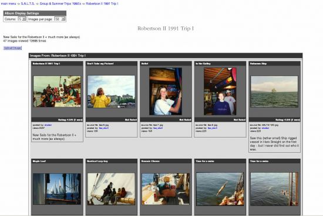
Task: Open the thumbnail of diver jumping into water
Action: (x=220, y=189)
